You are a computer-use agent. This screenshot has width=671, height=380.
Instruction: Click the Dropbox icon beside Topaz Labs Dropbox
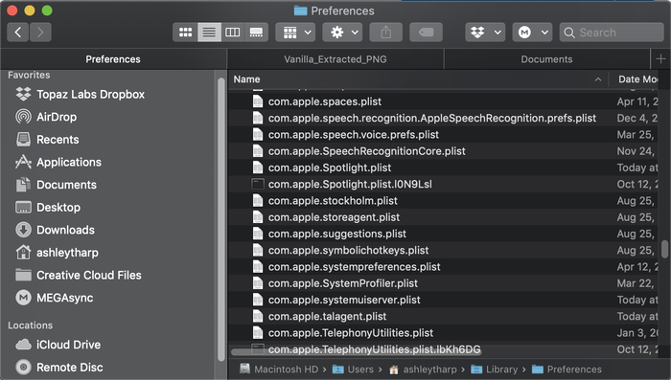click(23, 94)
